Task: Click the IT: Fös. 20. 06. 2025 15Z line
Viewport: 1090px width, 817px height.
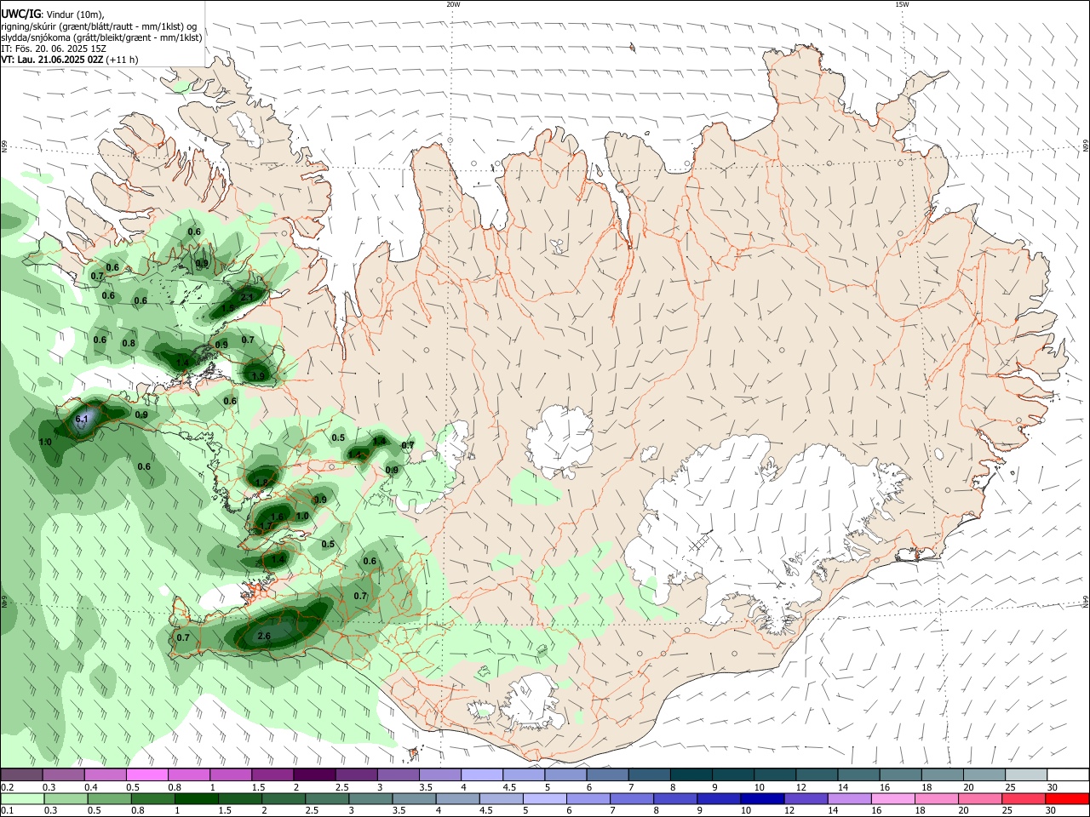Action: point(54,49)
